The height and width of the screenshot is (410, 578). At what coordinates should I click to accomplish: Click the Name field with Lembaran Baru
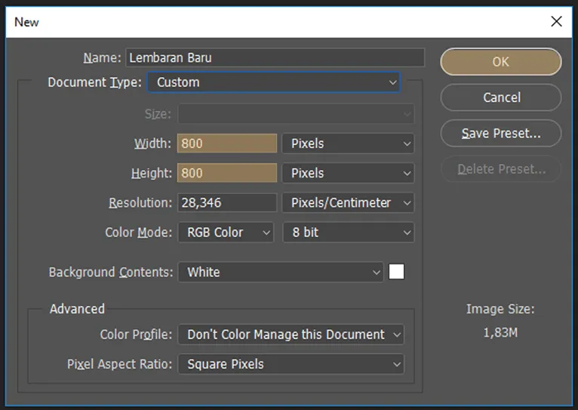tap(275, 58)
